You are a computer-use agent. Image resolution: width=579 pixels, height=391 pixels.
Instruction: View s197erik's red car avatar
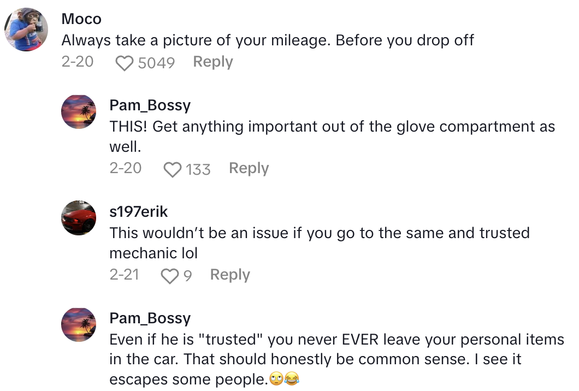tap(79, 218)
